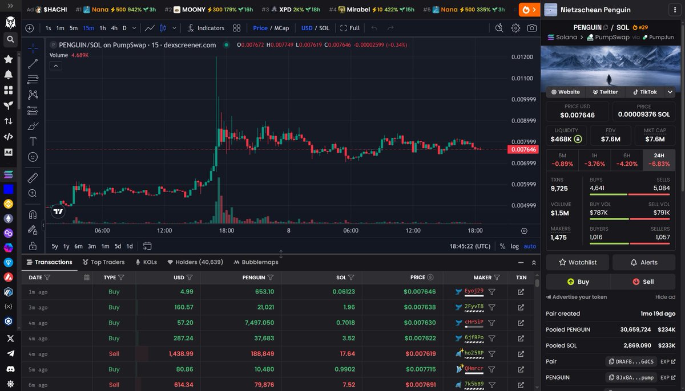
Task: Select the zoom-in magnifier chart tool
Action: [x=33, y=194]
